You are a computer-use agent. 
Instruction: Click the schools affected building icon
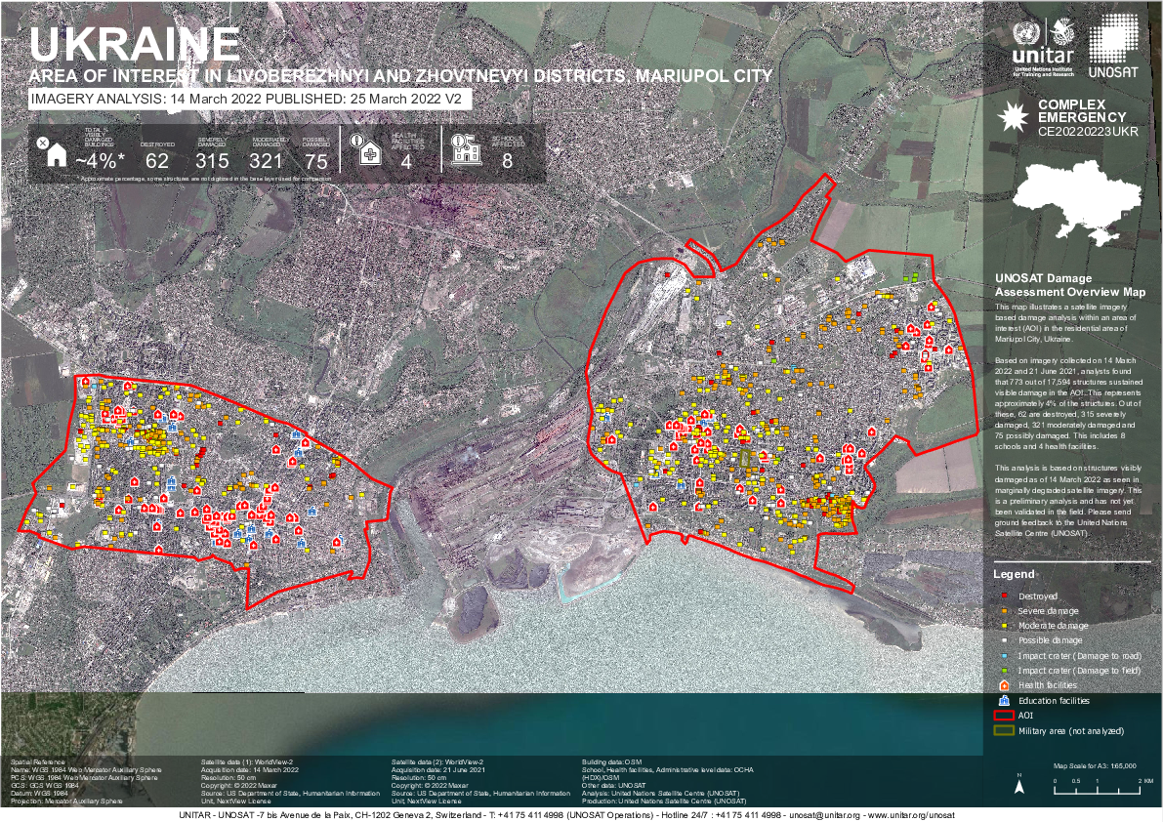(466, 150)
